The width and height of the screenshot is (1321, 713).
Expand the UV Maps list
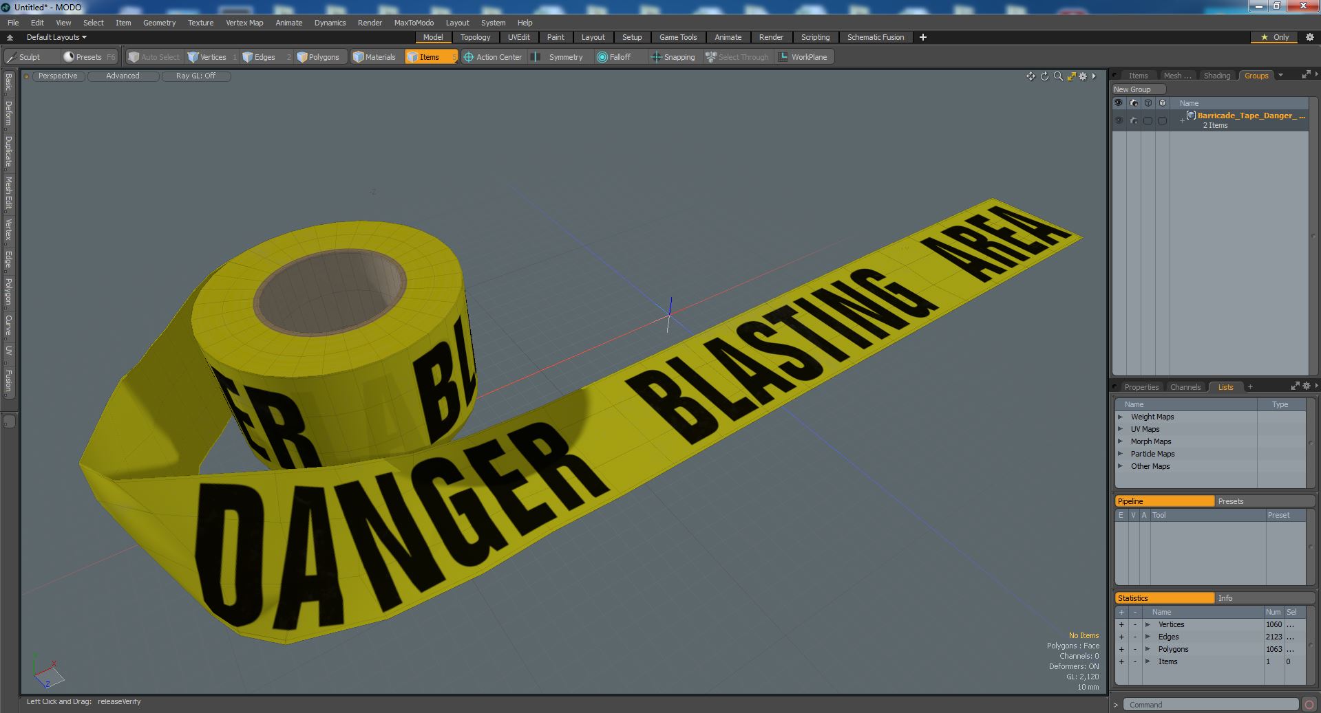click(1120, 429)
